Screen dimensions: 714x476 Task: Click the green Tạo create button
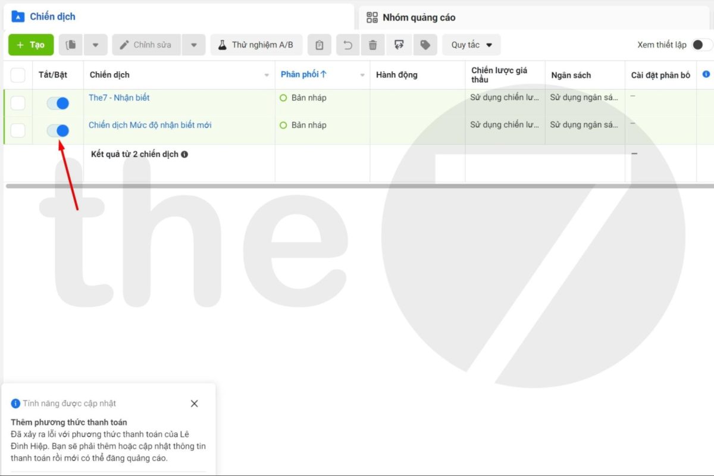pos(31,45)
